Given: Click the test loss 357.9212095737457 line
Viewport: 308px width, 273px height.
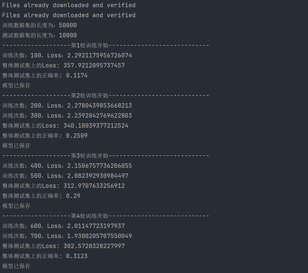Looking at the screenshot, I should (63, 65).
